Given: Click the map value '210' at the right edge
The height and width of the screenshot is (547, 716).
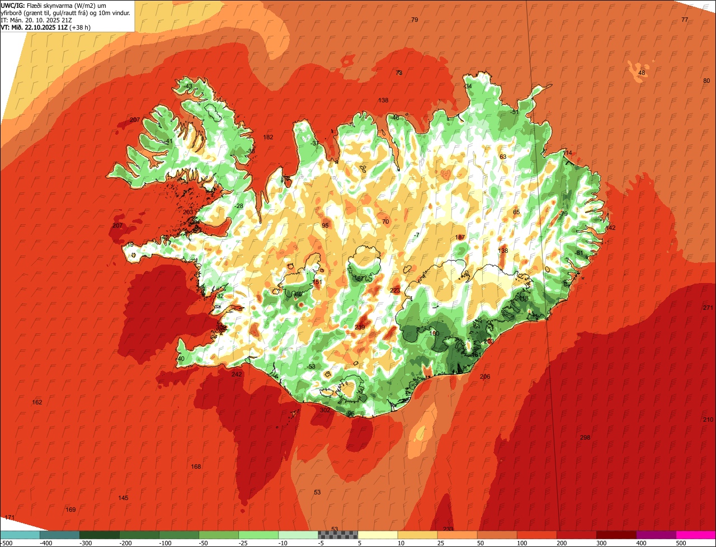Looking at the screenshot, I should [x=708, y=419].
